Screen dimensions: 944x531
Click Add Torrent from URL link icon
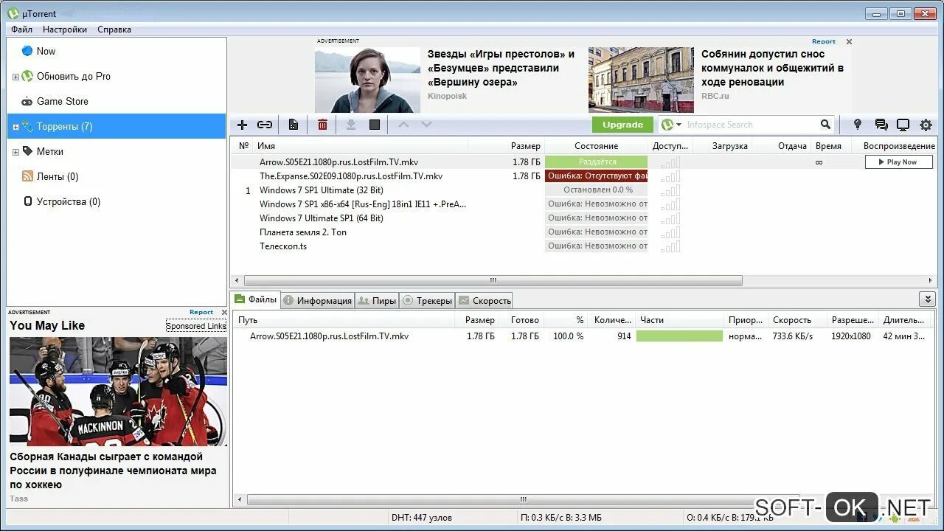pos(265,125)
